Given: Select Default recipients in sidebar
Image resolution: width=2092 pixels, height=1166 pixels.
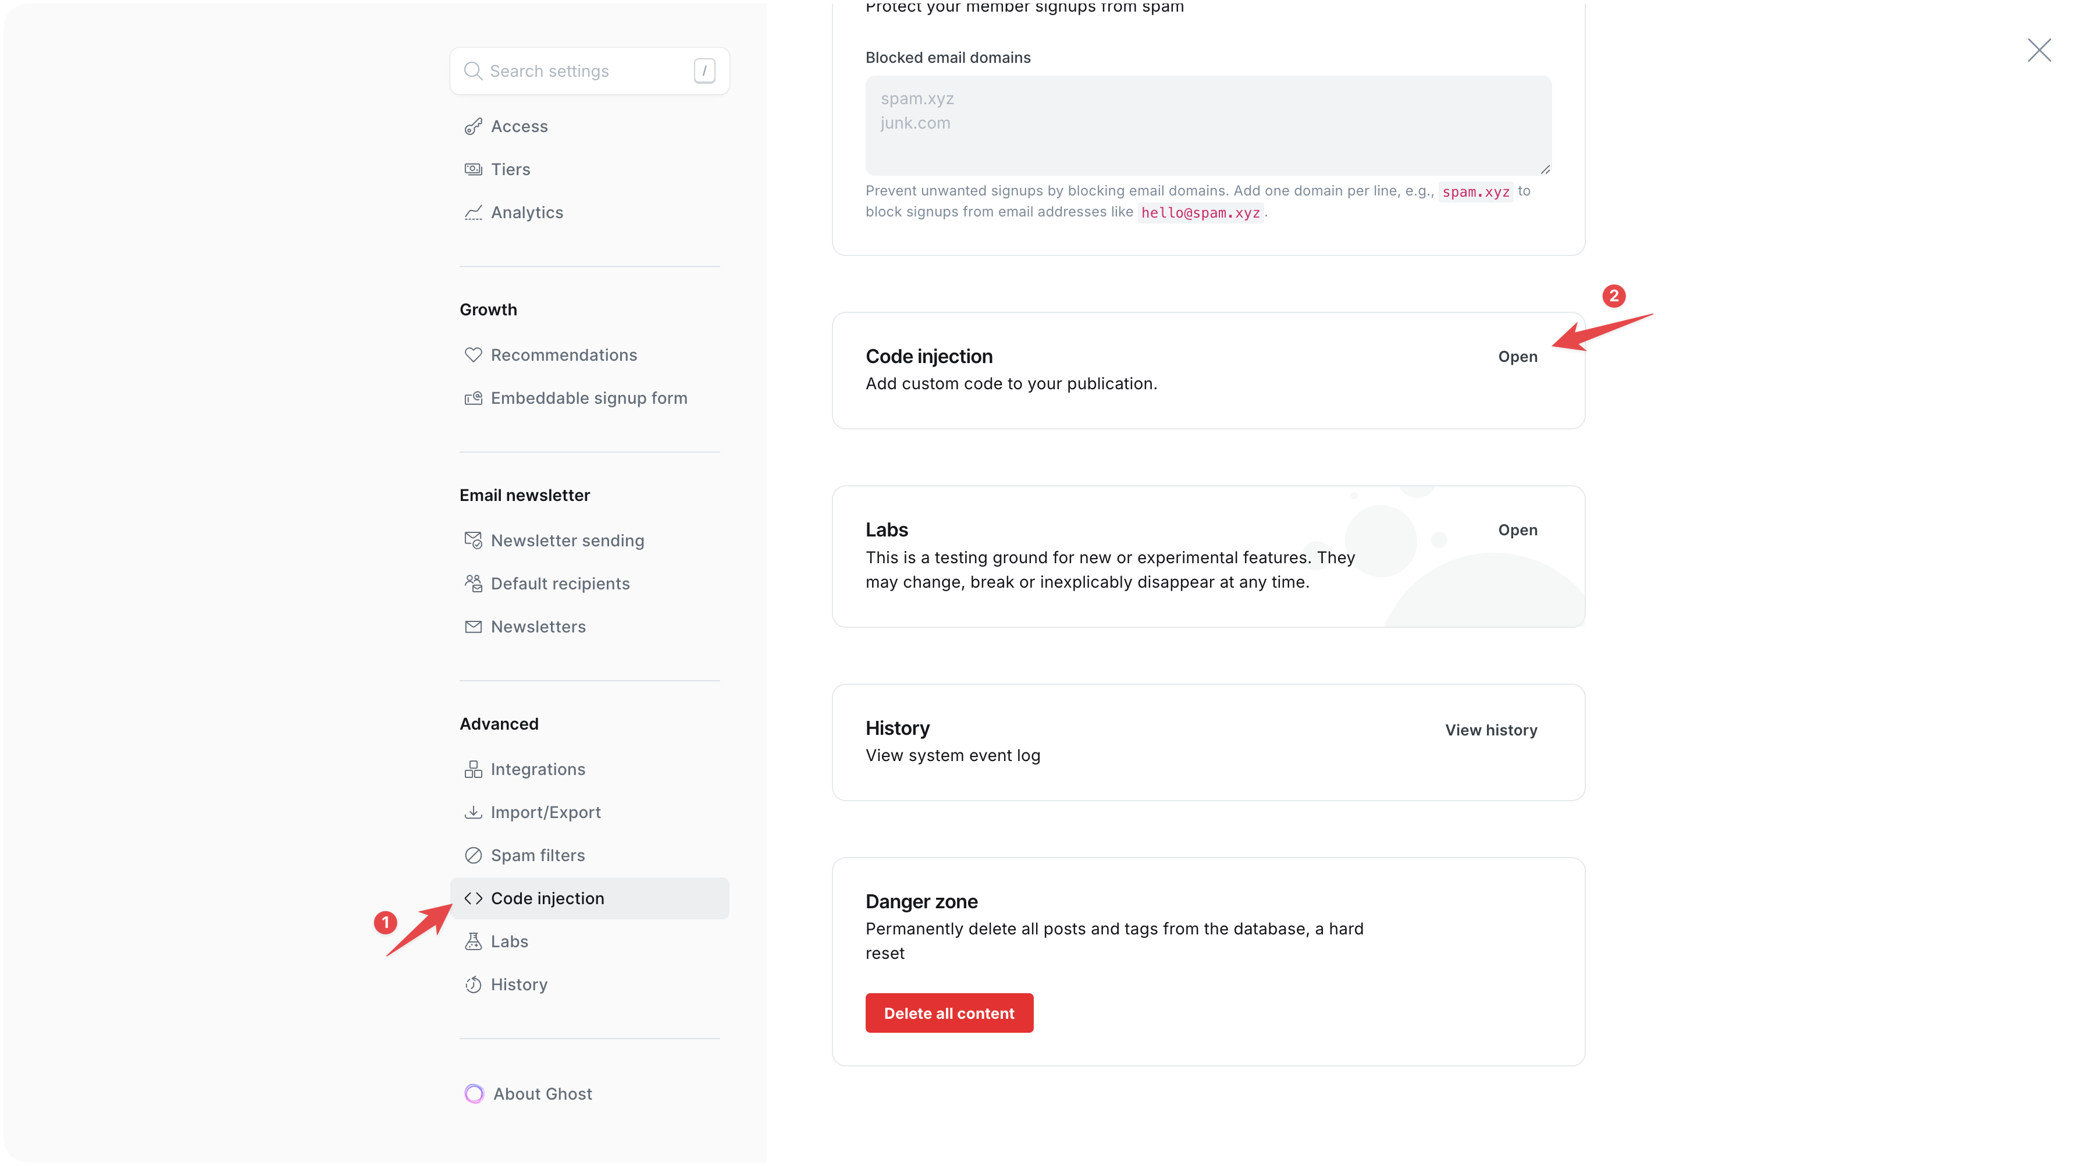Looking at the screenshot, I should pos(560,584).
